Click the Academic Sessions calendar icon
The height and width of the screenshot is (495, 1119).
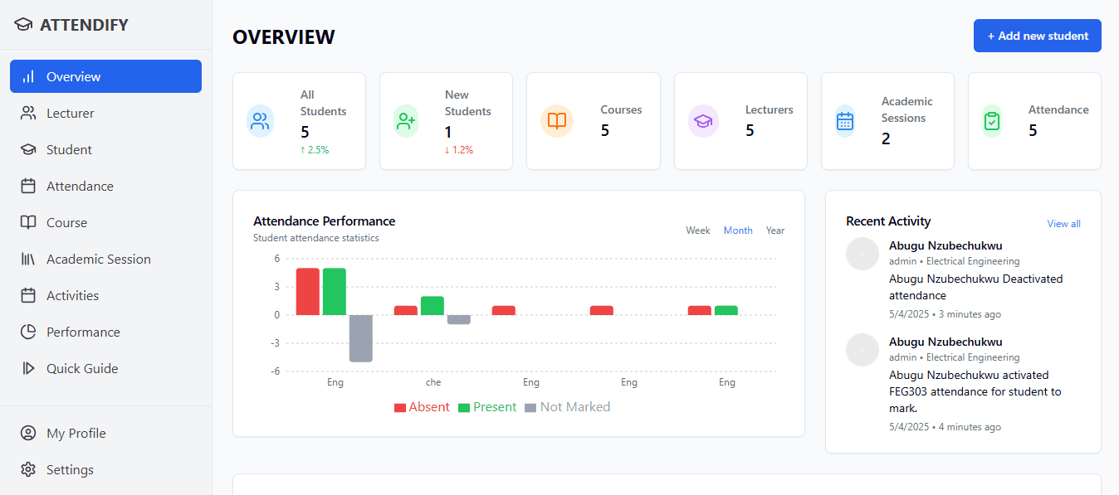point(845,121)
